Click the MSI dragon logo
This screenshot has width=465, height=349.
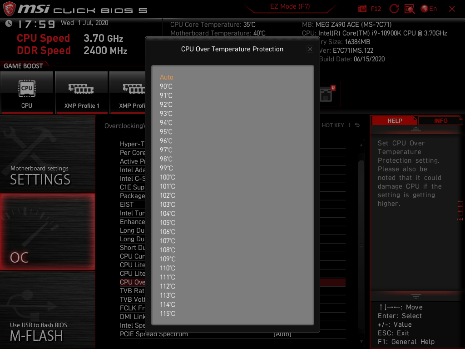[x=9, y=9]
